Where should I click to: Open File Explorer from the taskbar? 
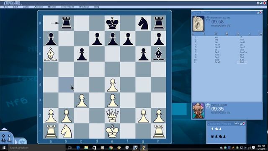pyautogui.click(x=86, y=148)
